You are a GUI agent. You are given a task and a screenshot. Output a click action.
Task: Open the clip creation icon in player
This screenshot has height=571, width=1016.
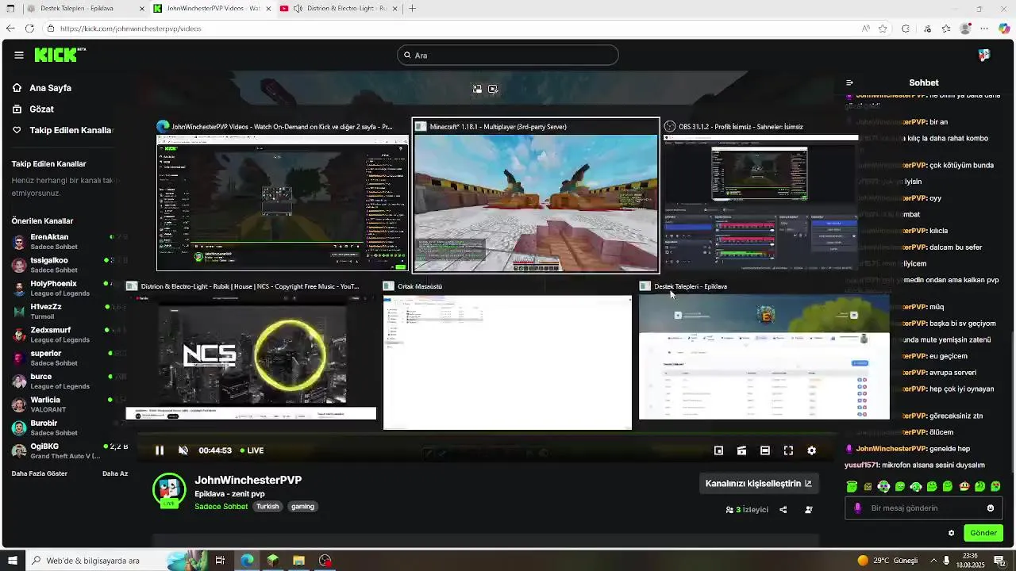click(x=741, y=450)
